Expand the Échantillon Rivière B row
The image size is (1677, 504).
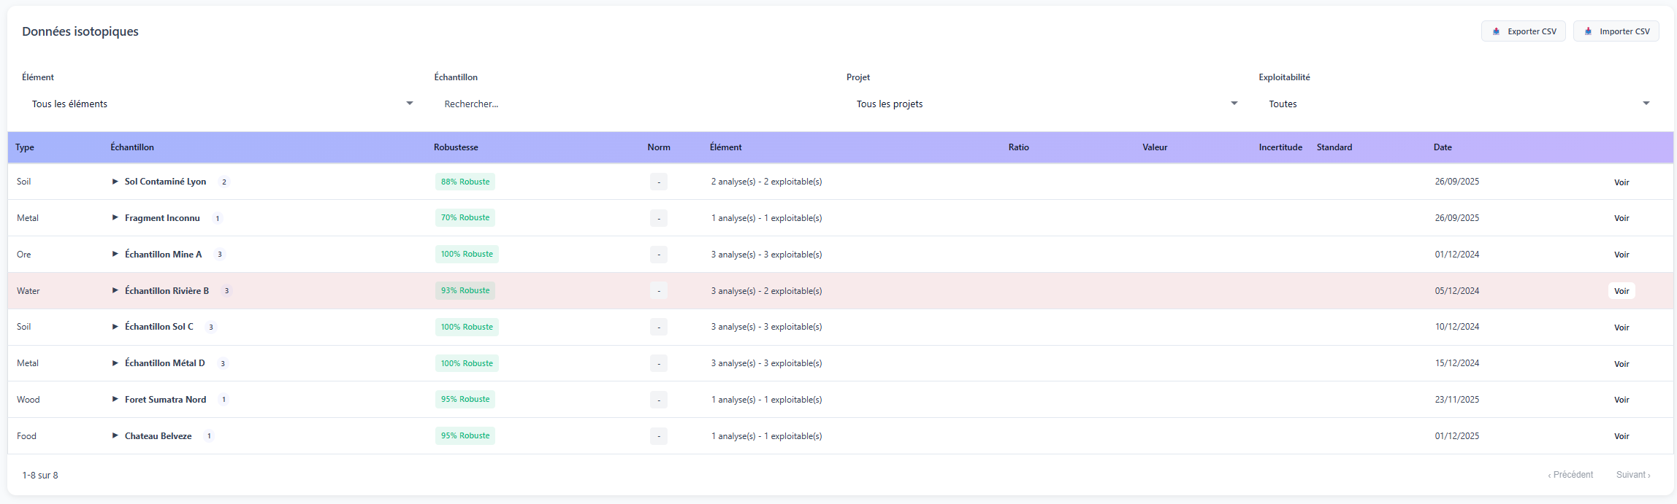tap(115, 290)
